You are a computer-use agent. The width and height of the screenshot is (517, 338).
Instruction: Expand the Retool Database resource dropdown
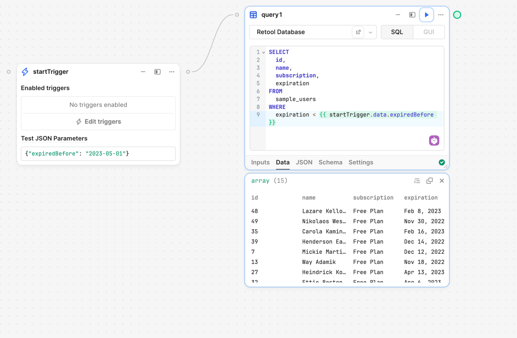[371, 32]
